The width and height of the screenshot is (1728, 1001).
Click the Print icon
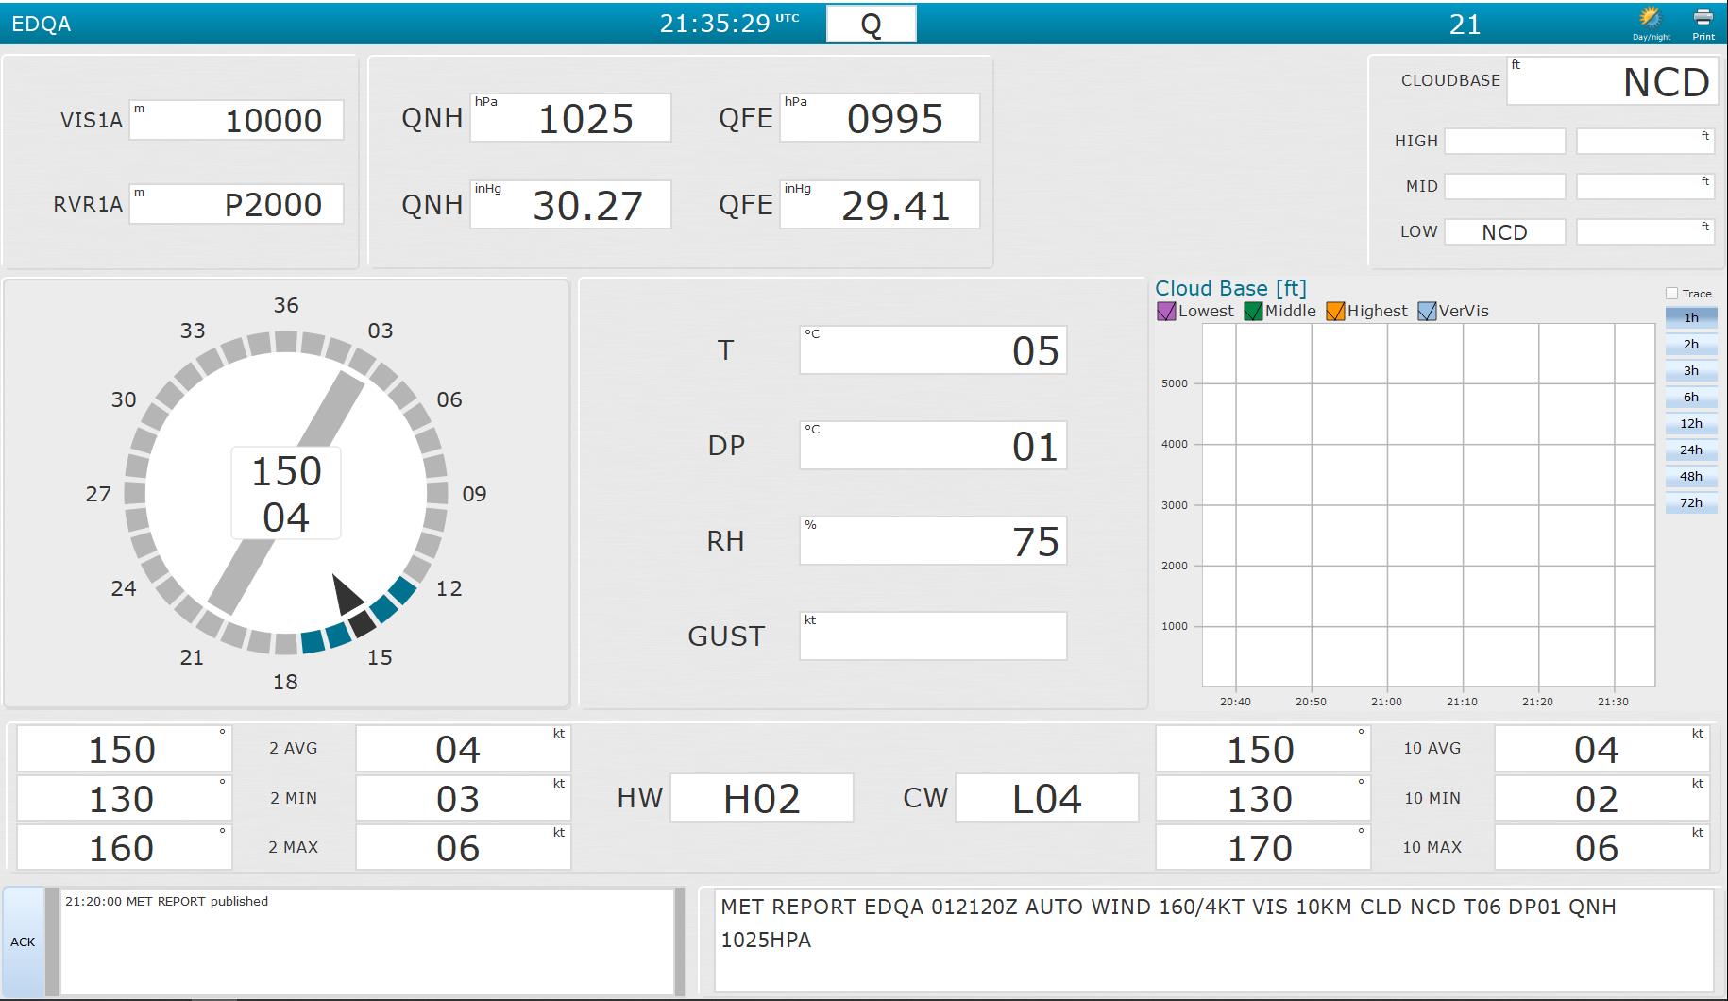[1703, 21]
